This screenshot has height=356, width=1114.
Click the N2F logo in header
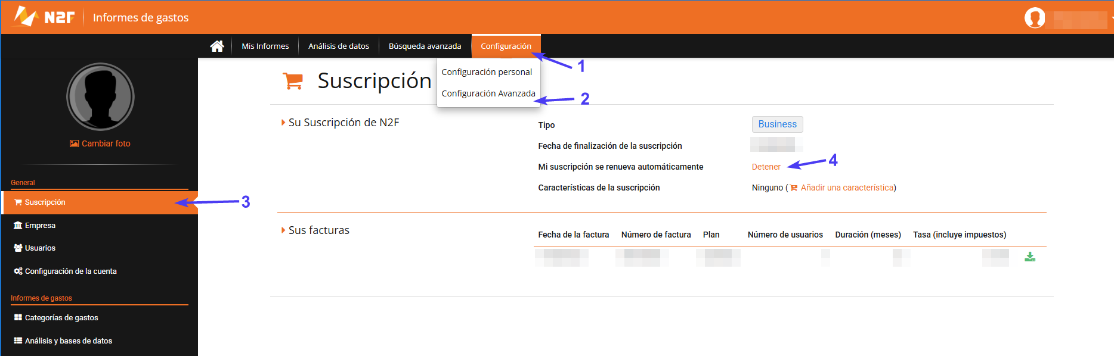44,17
